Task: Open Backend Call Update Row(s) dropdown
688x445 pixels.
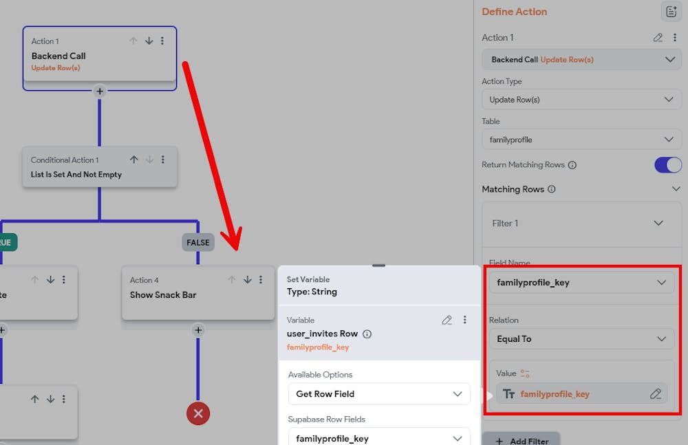Action: click(x=581, y=59)
